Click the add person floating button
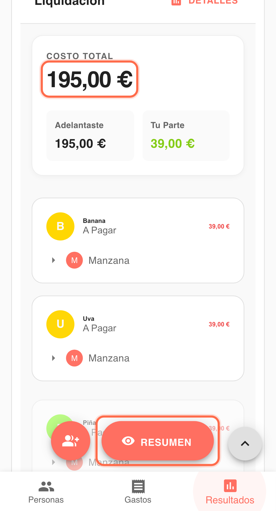Image resolution: width=276 pixels, height=511 pixels. [70, 441]
